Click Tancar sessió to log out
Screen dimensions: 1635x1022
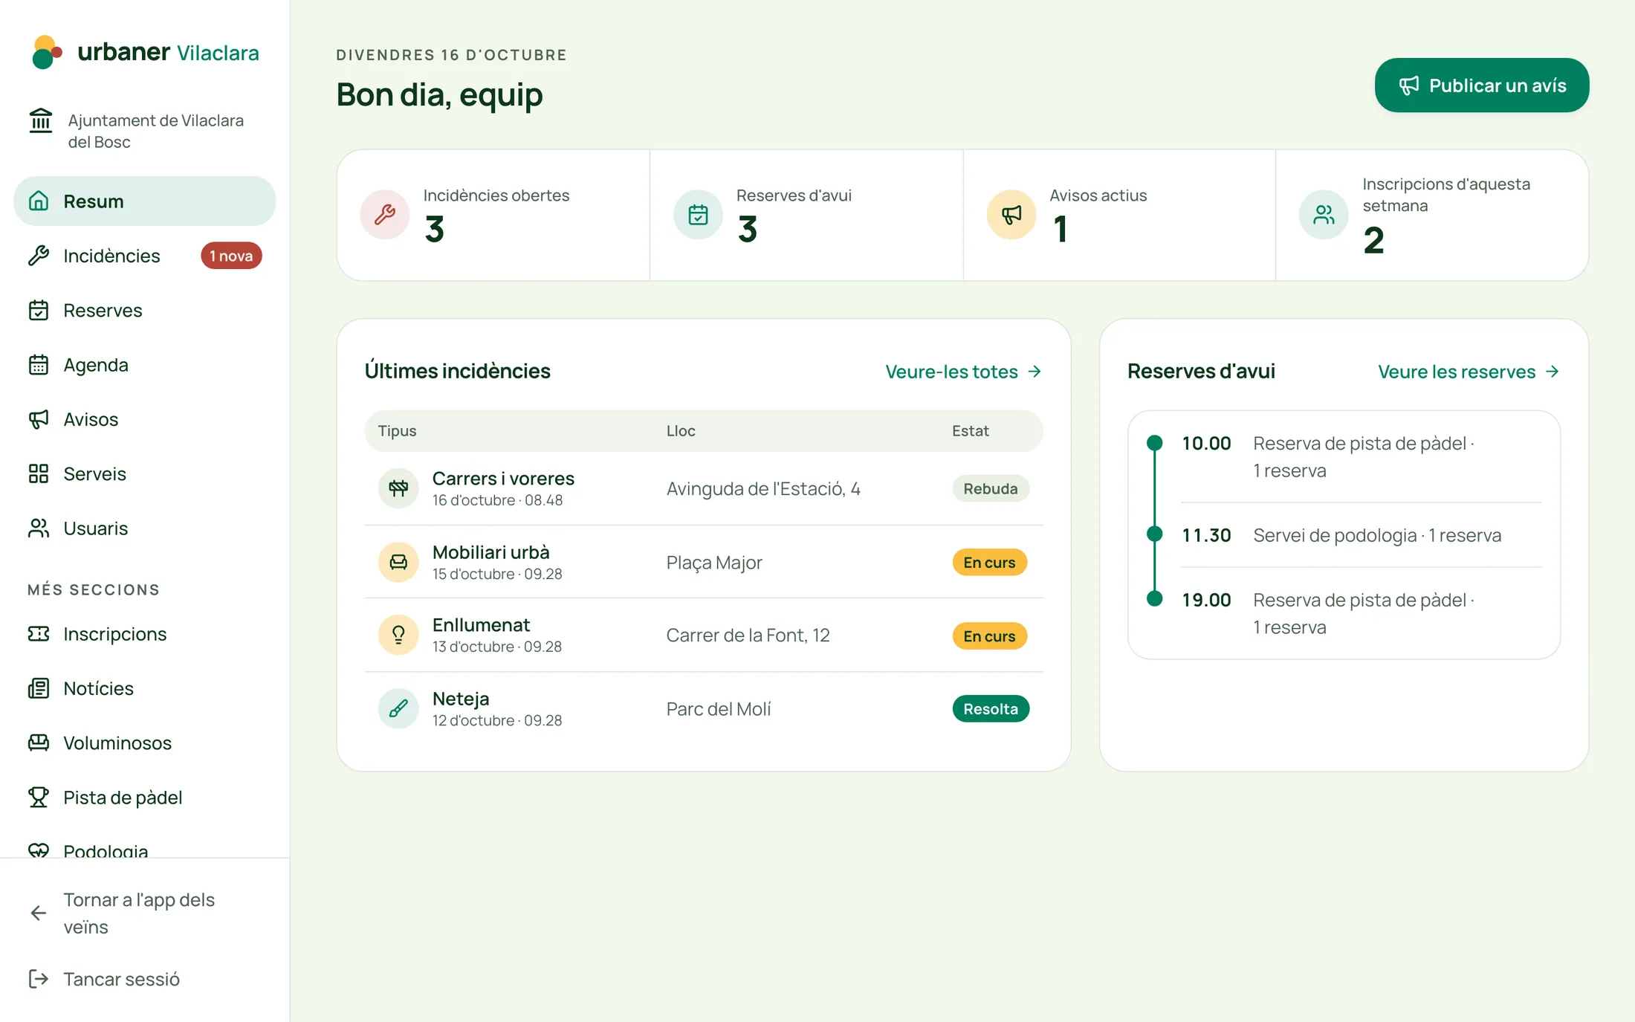tap(144, 979)
